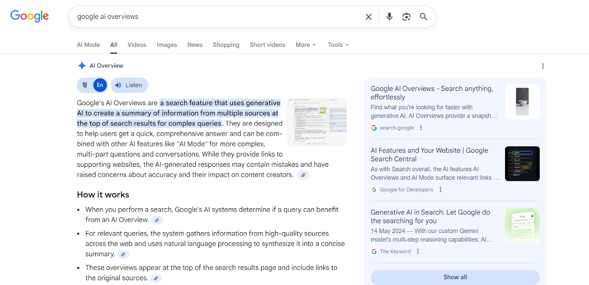
Task: Switch overview language to Hindi
Action: click(x=85, y=85)
